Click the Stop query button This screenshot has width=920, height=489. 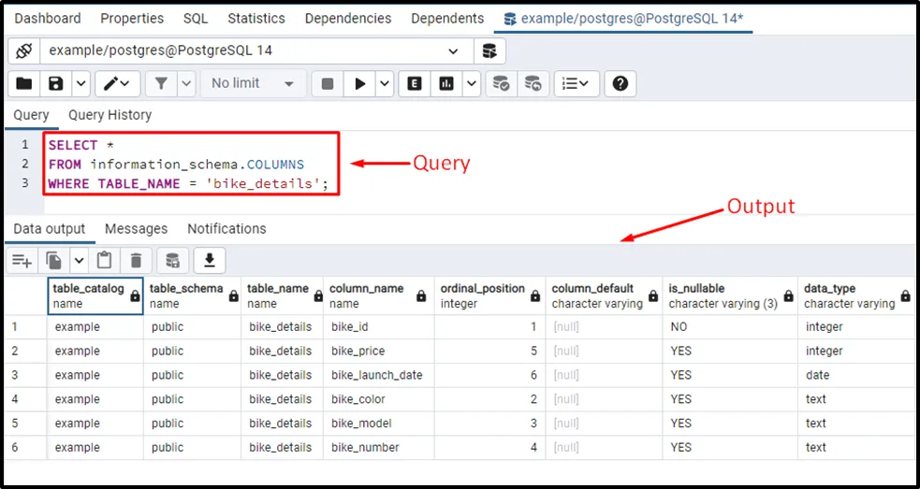[x=328, y=83]
